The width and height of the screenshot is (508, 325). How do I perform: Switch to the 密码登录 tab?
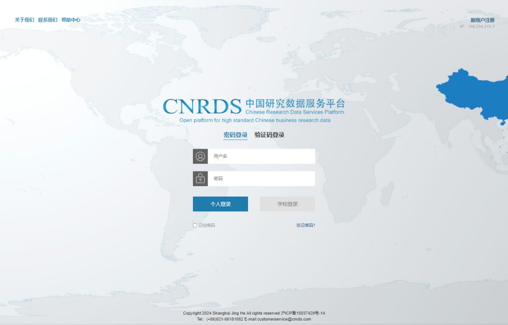coord(235,135)
